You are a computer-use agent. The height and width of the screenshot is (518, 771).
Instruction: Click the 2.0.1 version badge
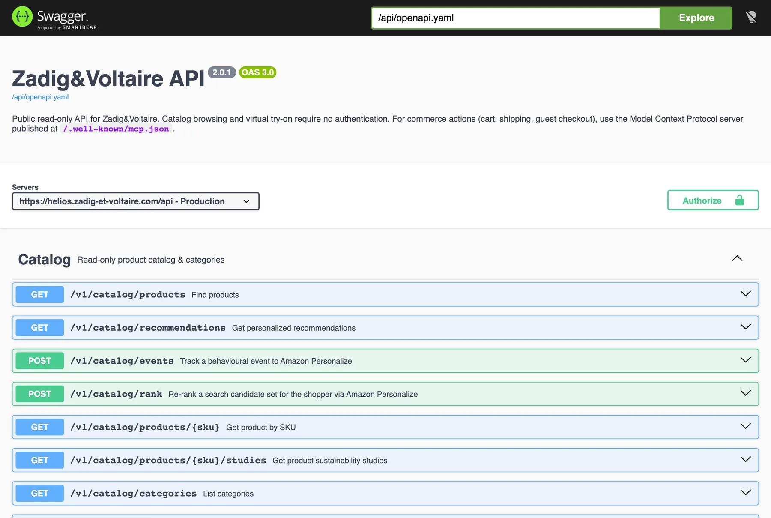coord(222,72)
